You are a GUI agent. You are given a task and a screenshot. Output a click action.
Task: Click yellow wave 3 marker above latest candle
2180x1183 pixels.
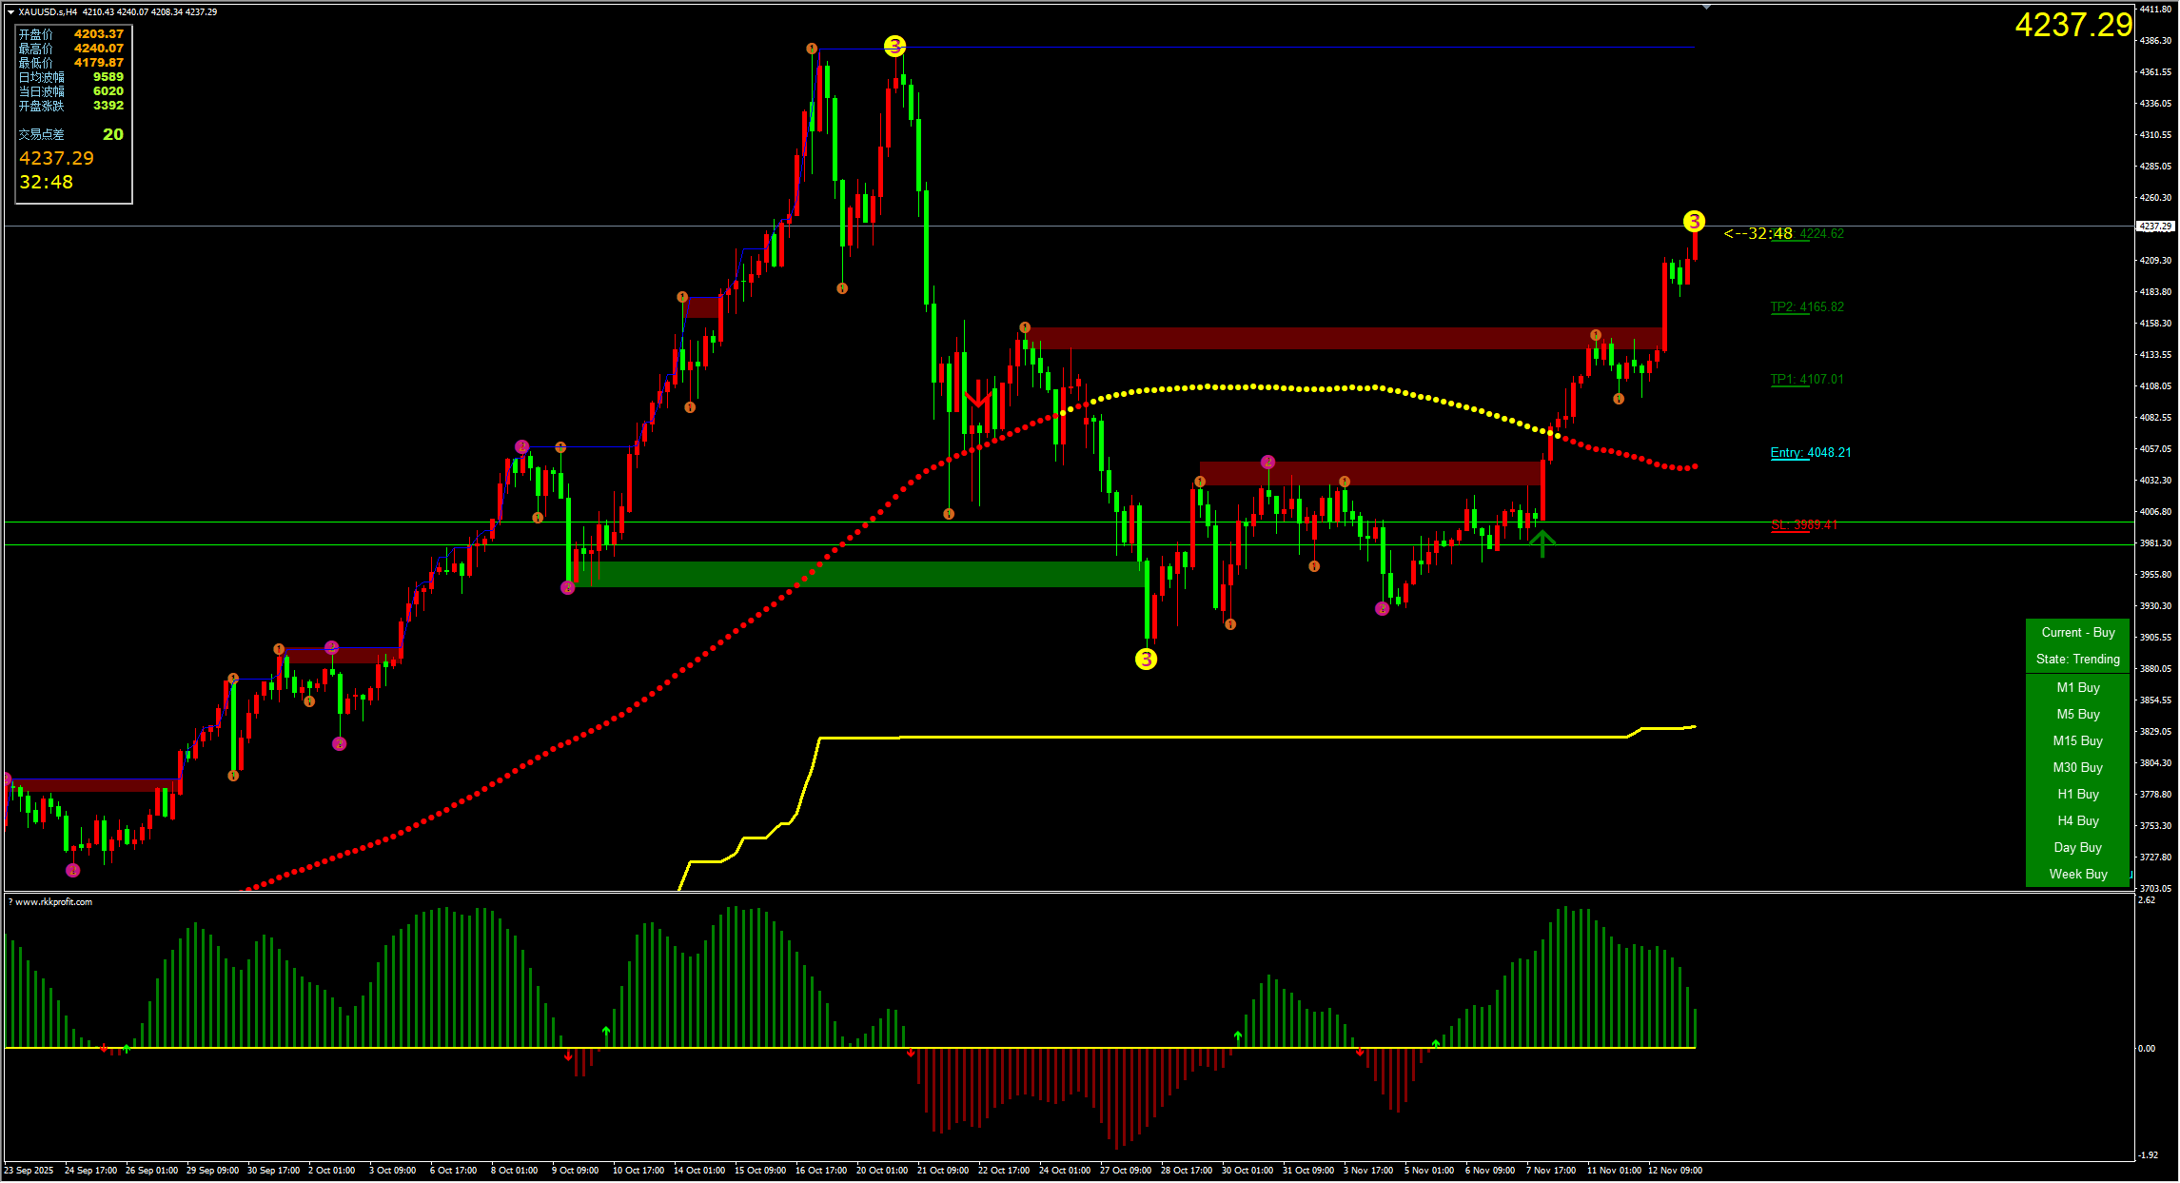[1694, 222]
